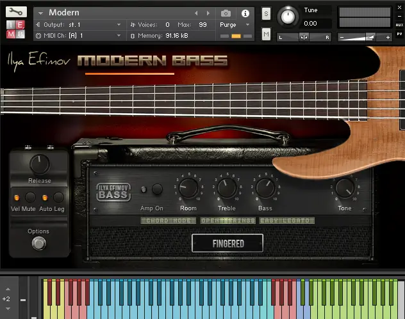Click the upper output level meter
405x319 pixels.
click(365, 12)
